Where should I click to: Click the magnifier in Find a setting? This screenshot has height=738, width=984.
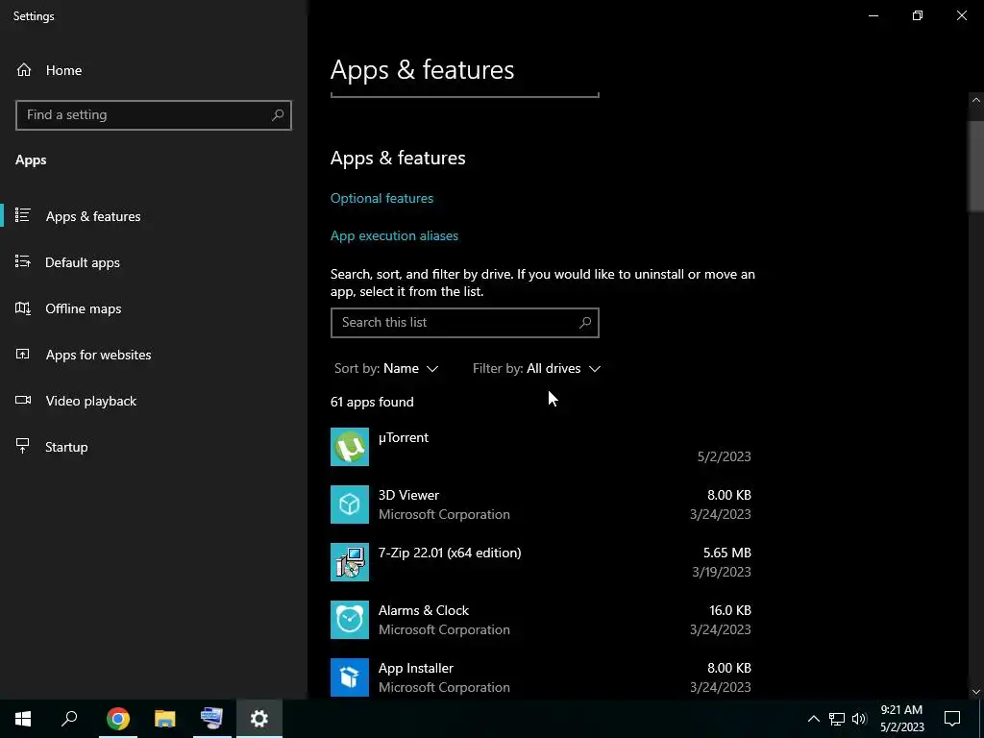278,115
